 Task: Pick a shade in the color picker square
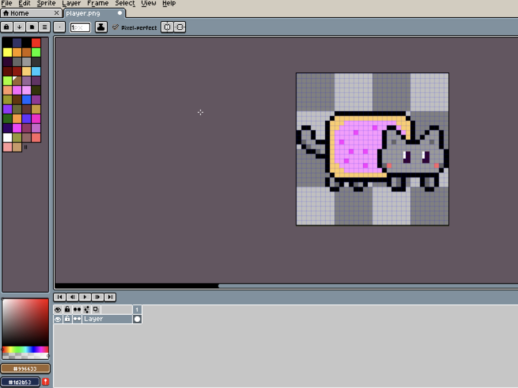coord(25,322)
